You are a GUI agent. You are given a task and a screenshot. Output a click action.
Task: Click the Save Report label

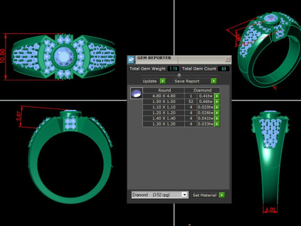pyautogui.click(x=192, y=81)
